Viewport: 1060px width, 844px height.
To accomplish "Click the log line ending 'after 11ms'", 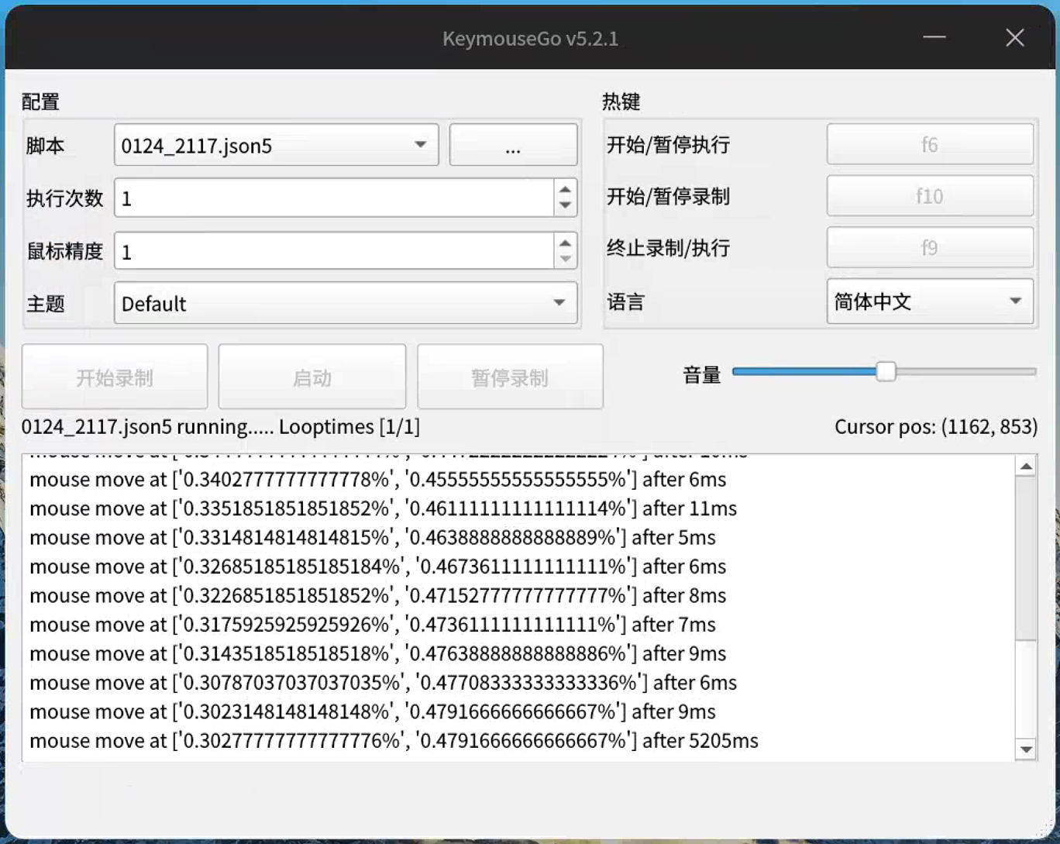I will [x=383, y=508].
